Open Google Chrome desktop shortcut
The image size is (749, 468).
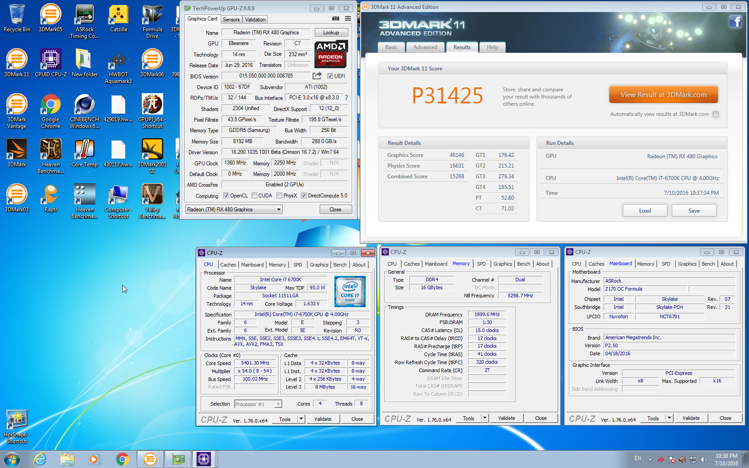[51, 111]
